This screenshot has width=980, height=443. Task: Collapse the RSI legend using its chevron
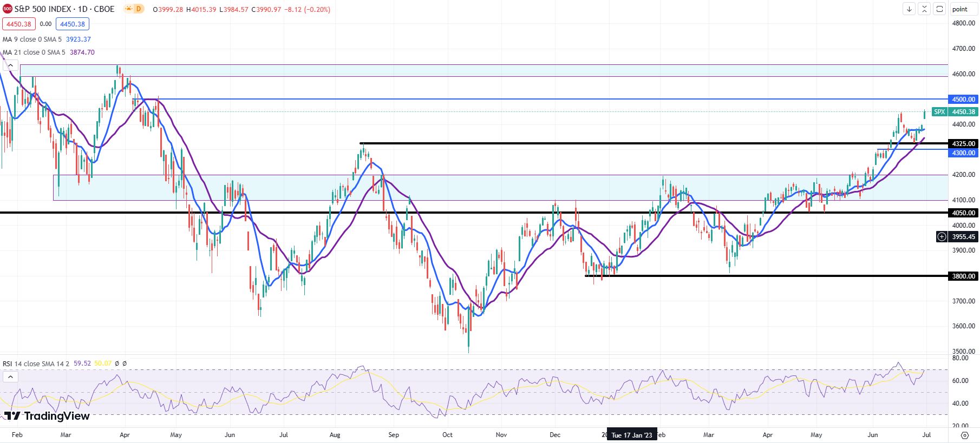(x=10, y=376)
